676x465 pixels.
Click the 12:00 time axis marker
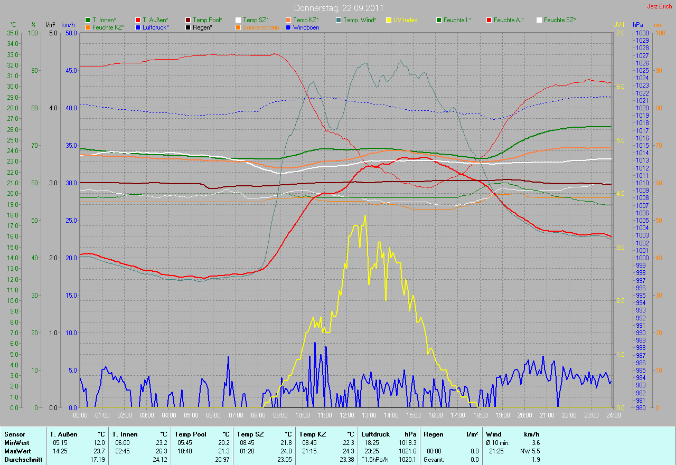(x=346, y=415)
